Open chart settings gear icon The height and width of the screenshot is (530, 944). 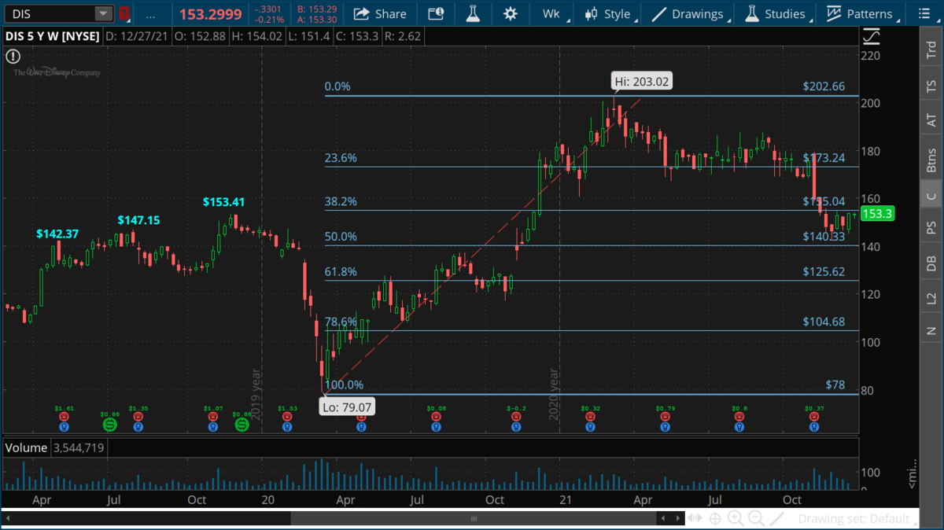(511, 14)
